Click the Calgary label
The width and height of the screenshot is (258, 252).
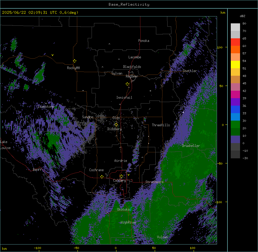point(119,180)
